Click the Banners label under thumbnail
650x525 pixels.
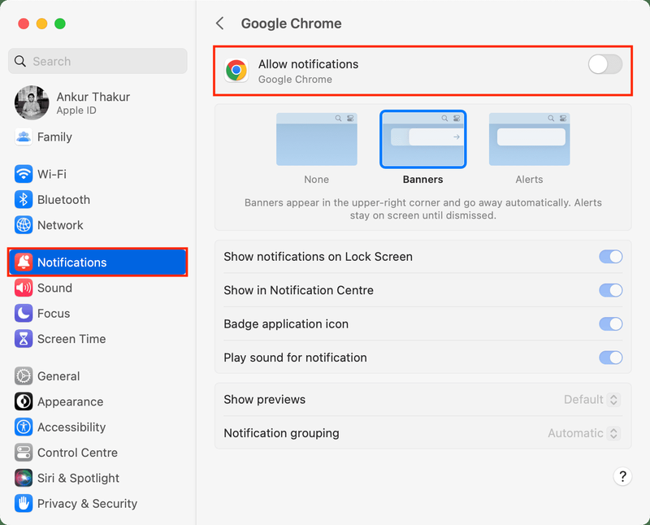pyautogui.click(x=422, y=180)
